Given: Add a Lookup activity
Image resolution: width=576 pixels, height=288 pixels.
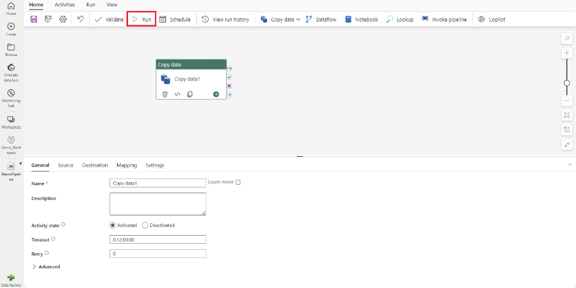Looking at the screenshot, I should coord(399,20).
